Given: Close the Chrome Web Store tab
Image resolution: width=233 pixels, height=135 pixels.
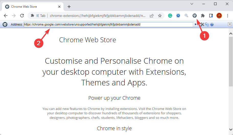Looking at the screenshot, I should click(x=59, y=7).
